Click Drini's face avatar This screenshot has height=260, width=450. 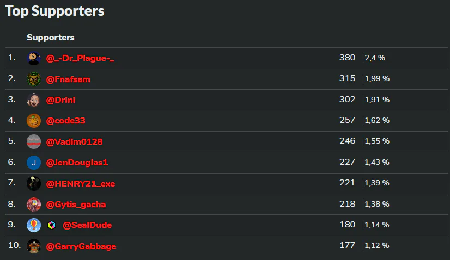pyautogui.click(x=34, y=100)
